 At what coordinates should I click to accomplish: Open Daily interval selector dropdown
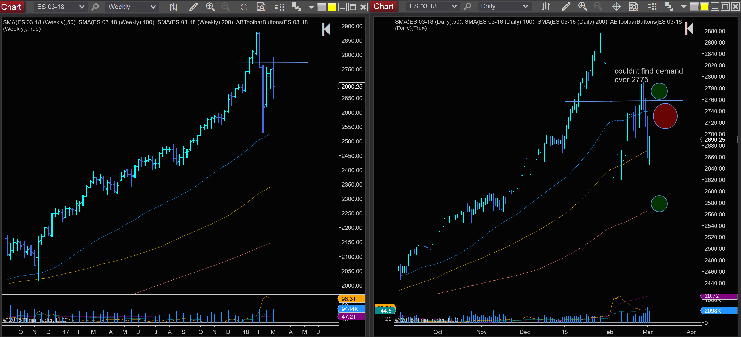coord(504,6)
